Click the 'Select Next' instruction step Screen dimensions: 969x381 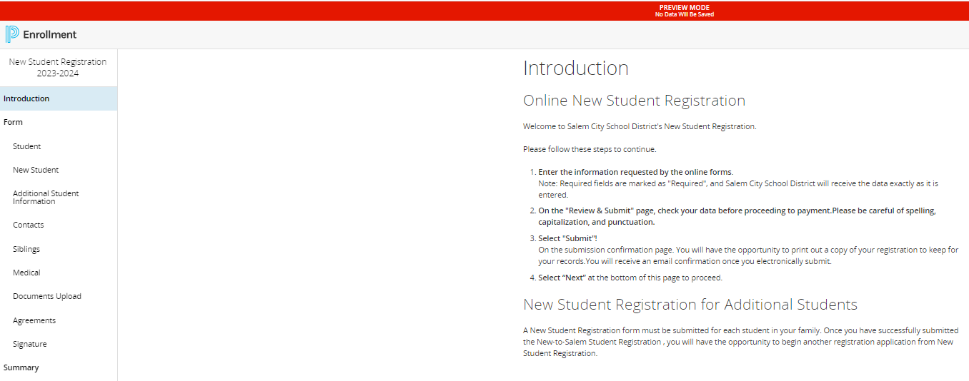click(x=630, y=278)
